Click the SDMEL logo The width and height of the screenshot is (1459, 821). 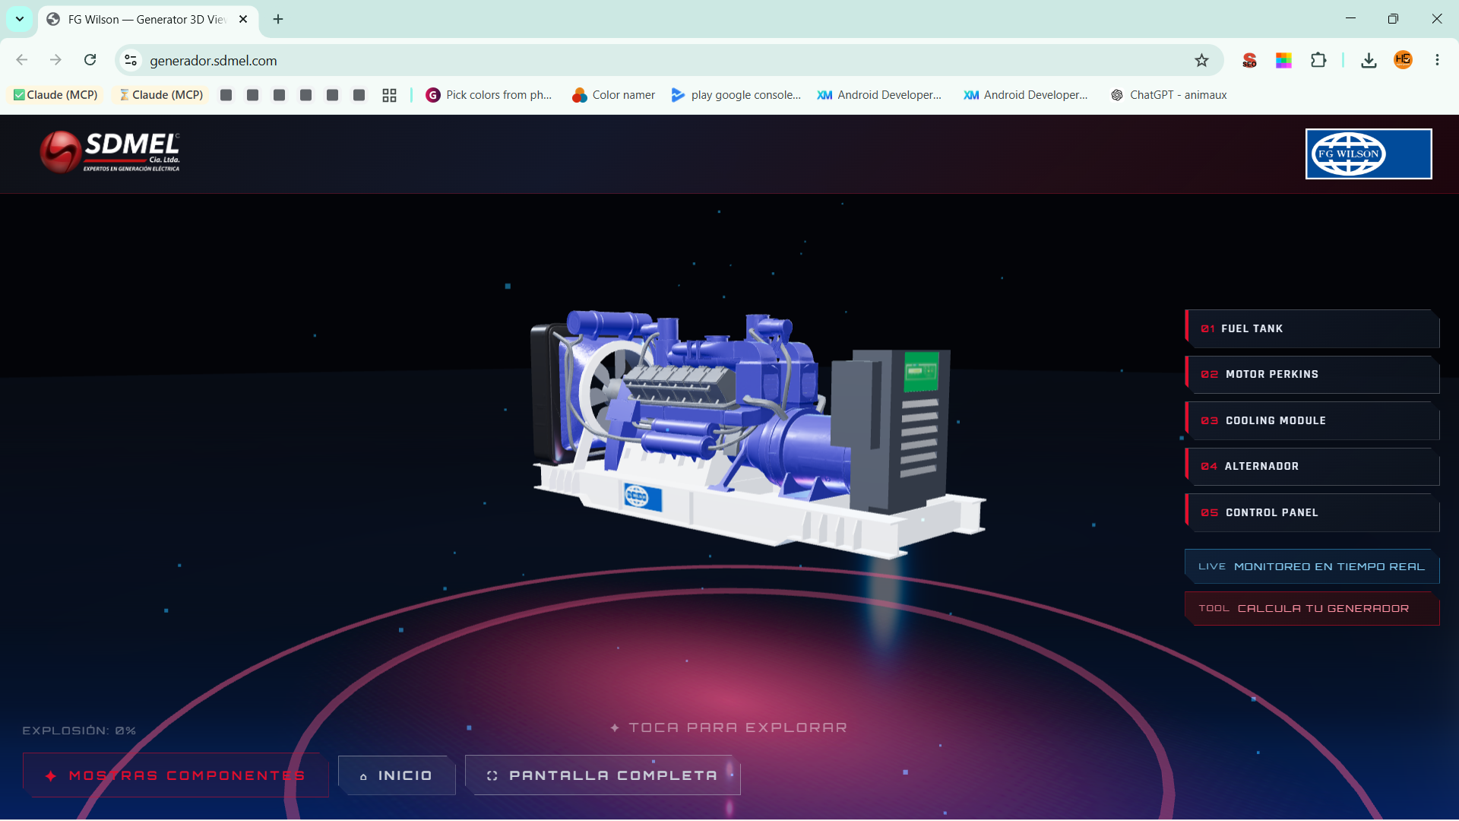(x=110, y=152)
